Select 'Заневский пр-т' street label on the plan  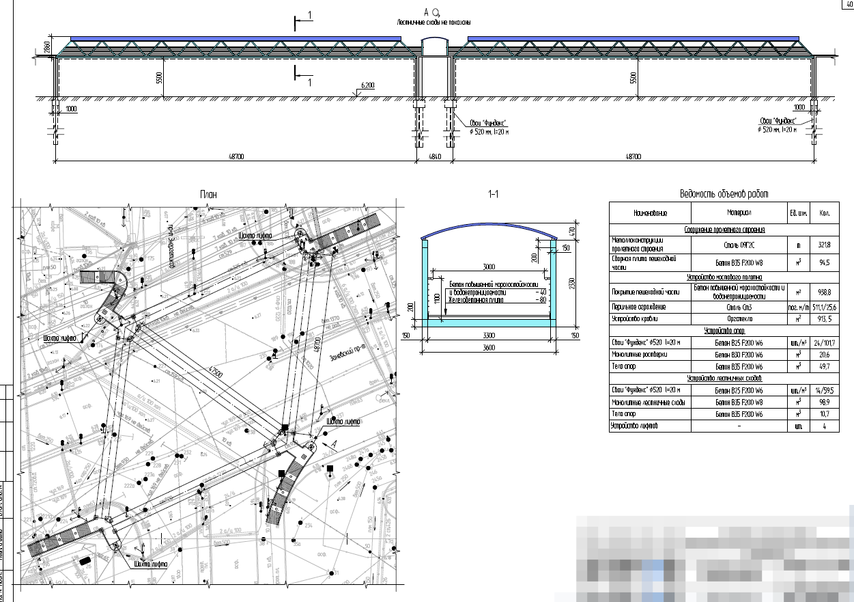[347, 353]
